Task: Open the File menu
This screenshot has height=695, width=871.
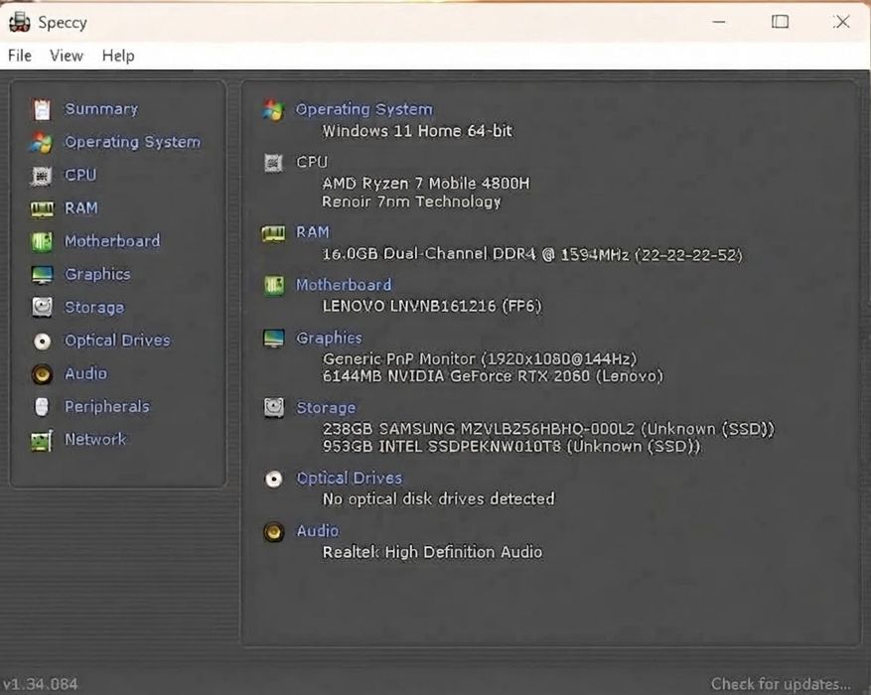Action: point(20,56)
